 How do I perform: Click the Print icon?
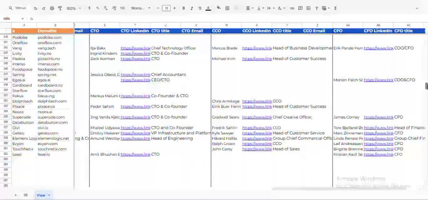point(52,8)
